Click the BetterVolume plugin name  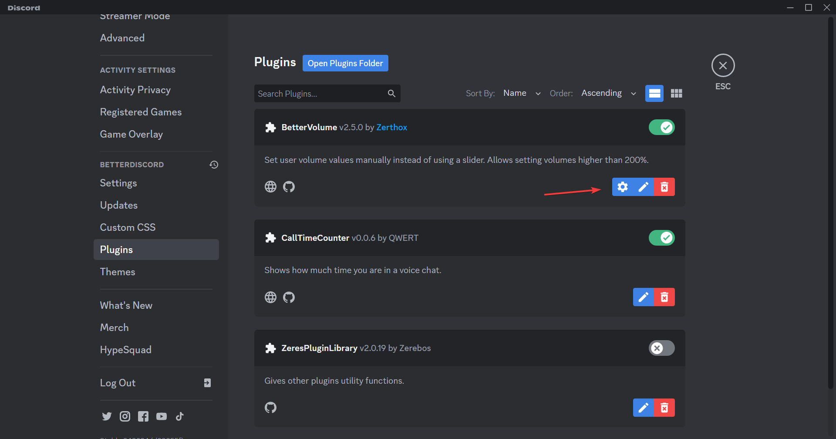[x=309, y=127]
